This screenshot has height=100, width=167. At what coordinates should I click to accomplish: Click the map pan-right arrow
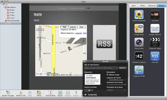(x=43, y=30)
